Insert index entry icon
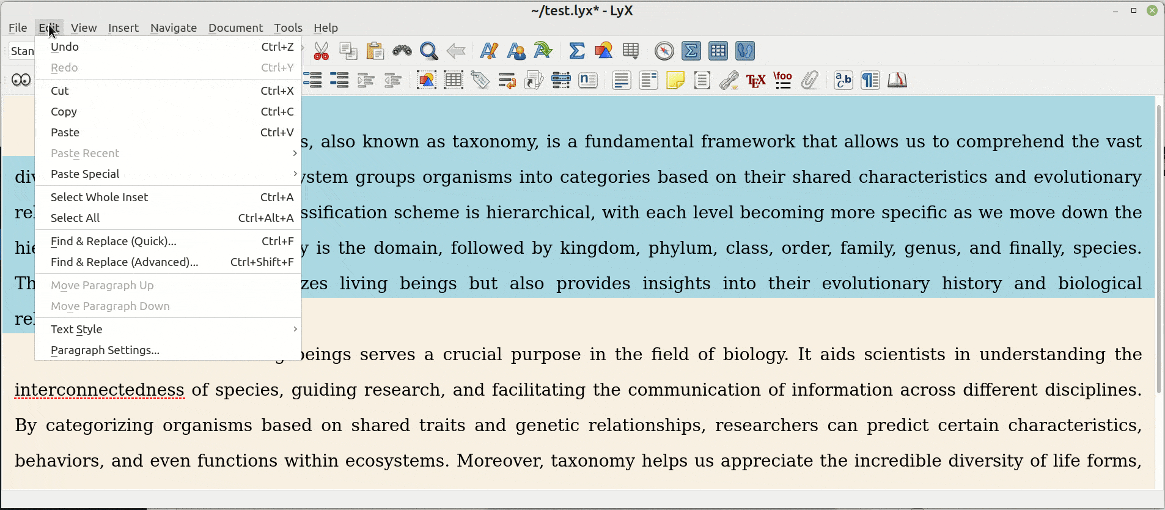Screen dimensions: 1165x510 561,80
